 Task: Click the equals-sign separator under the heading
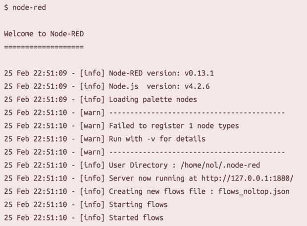(44, 46)
